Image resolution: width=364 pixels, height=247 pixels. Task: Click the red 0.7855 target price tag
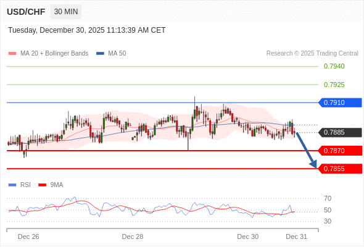(x=339, y=169)
